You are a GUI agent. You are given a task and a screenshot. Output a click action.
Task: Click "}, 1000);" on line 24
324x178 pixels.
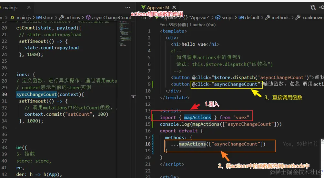pyautogui.click(x=31, y=55)
